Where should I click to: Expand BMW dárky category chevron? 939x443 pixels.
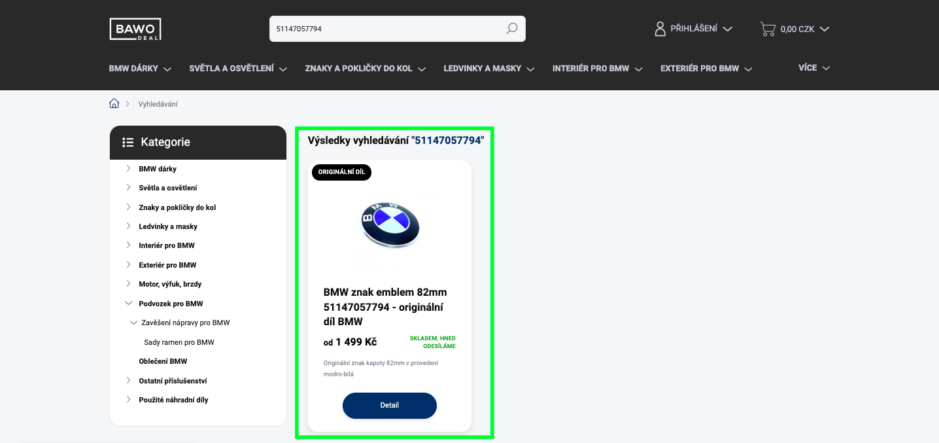(129, 169)
